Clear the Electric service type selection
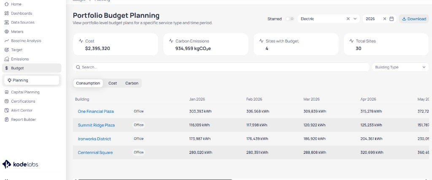The height and width of the screenshot is (180, 432). click(x=348, y=19)
